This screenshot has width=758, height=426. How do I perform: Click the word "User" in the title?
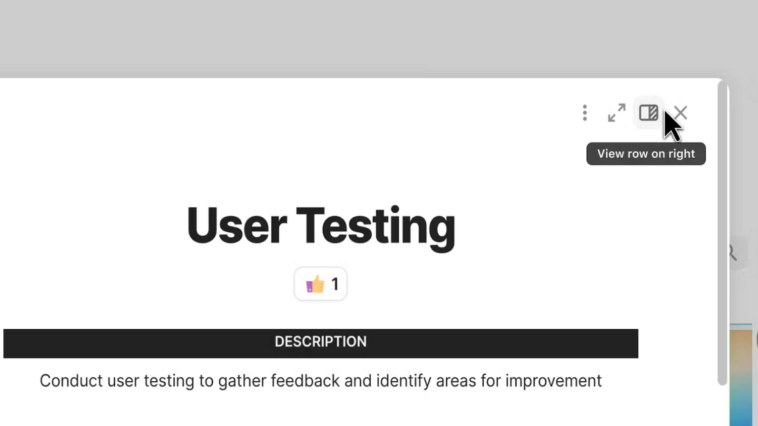coord(236,226)
